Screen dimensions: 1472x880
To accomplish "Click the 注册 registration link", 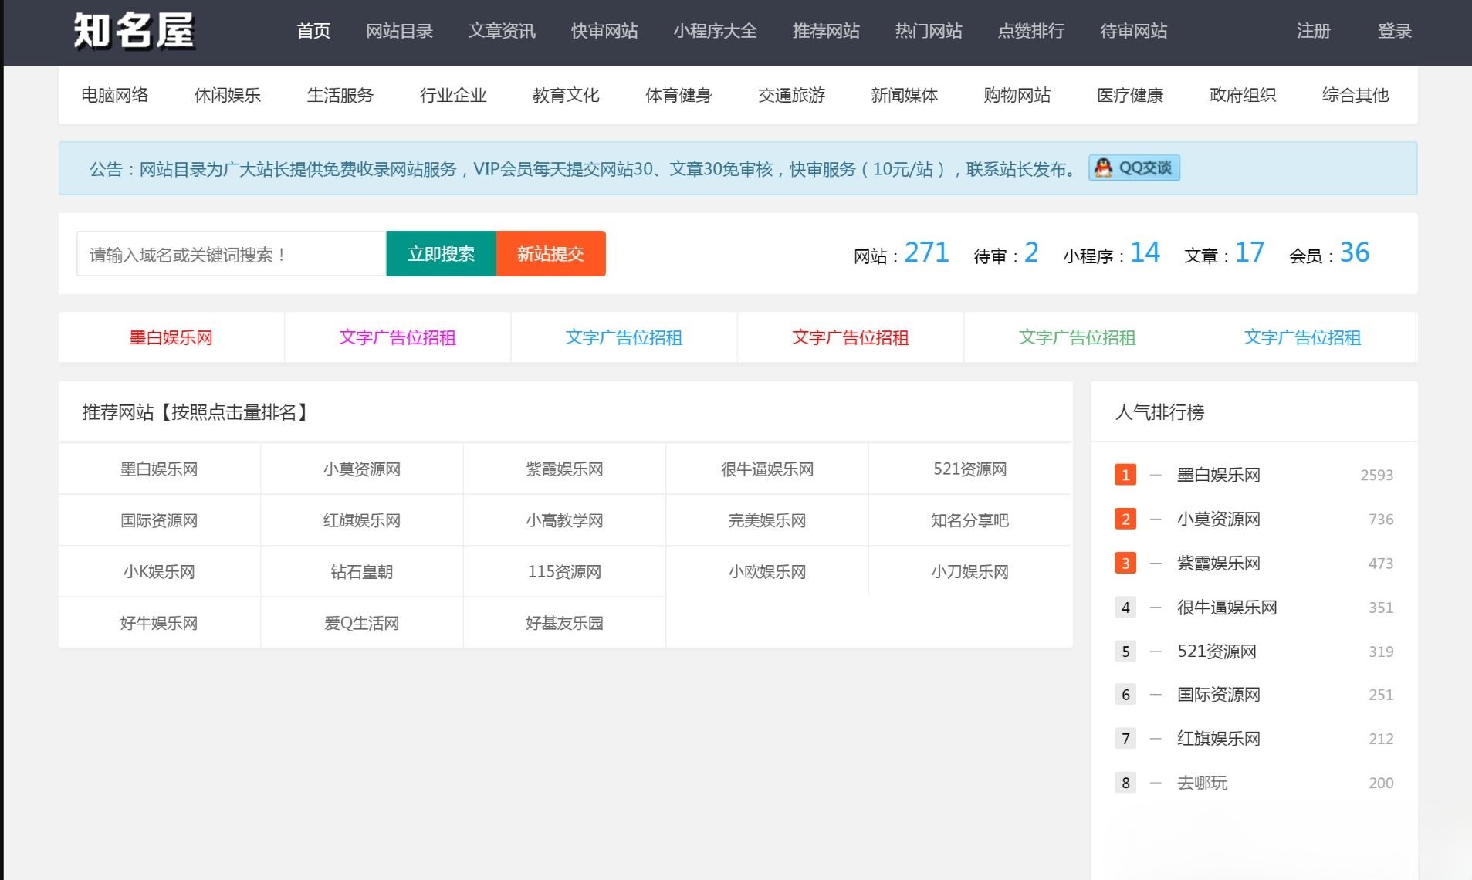I will point(1313,32).
